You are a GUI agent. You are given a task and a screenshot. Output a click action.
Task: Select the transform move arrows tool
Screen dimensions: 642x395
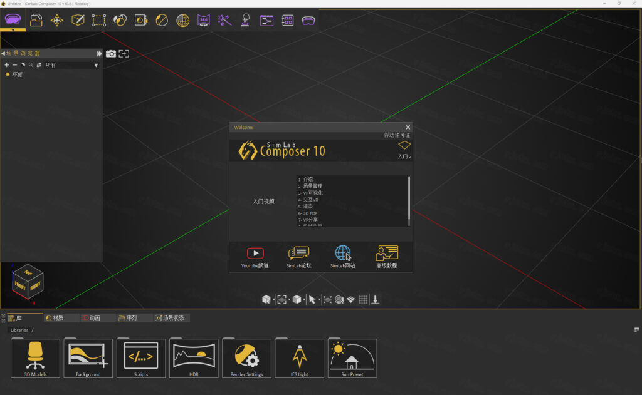pos(57,20)
